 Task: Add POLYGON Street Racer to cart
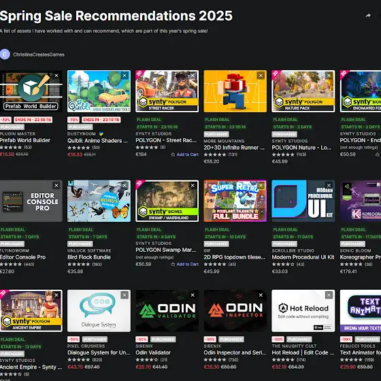click(184, 154)
